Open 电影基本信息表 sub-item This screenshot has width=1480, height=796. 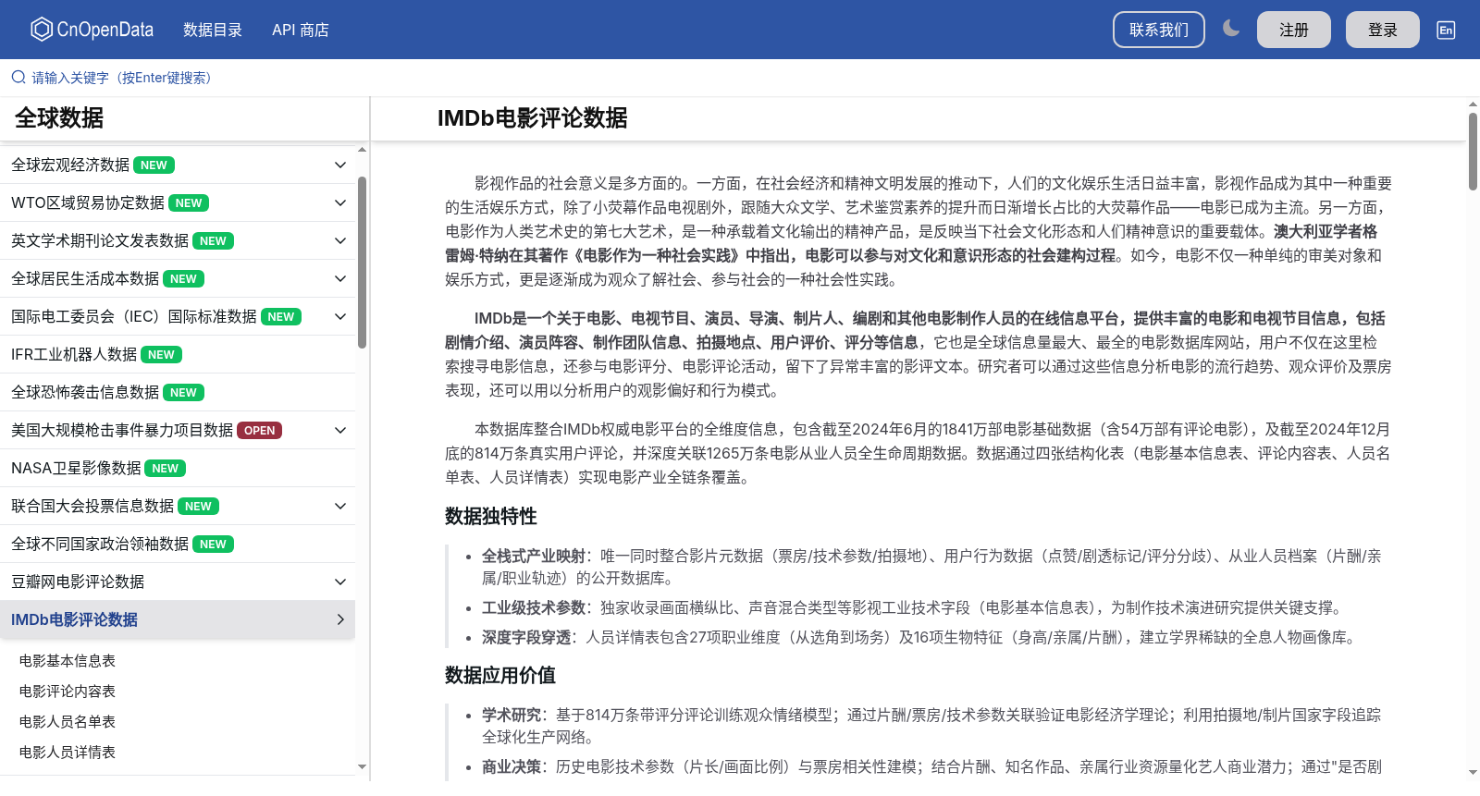(68, 660)
